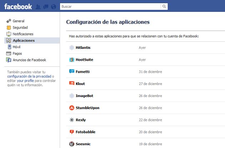Viewport: 225px width, 148px height.
Task: Open the Rexly app entry
Action: tap(81, 120)
